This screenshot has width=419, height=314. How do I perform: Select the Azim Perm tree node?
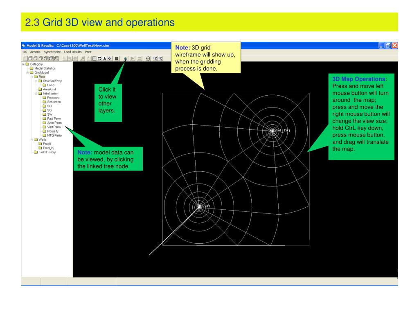[x=54, y=123]
